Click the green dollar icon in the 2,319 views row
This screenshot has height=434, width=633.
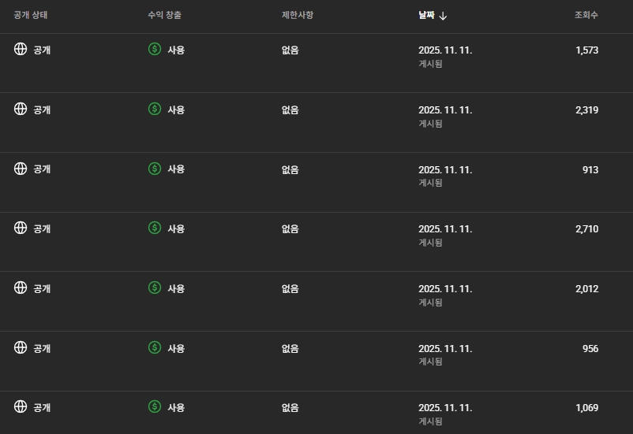pos(155,109)
